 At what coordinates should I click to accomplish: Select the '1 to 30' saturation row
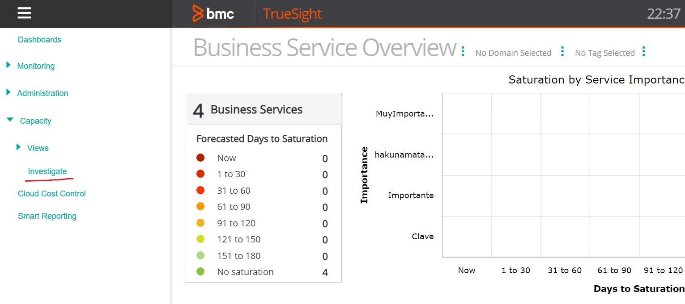(231, 174)
